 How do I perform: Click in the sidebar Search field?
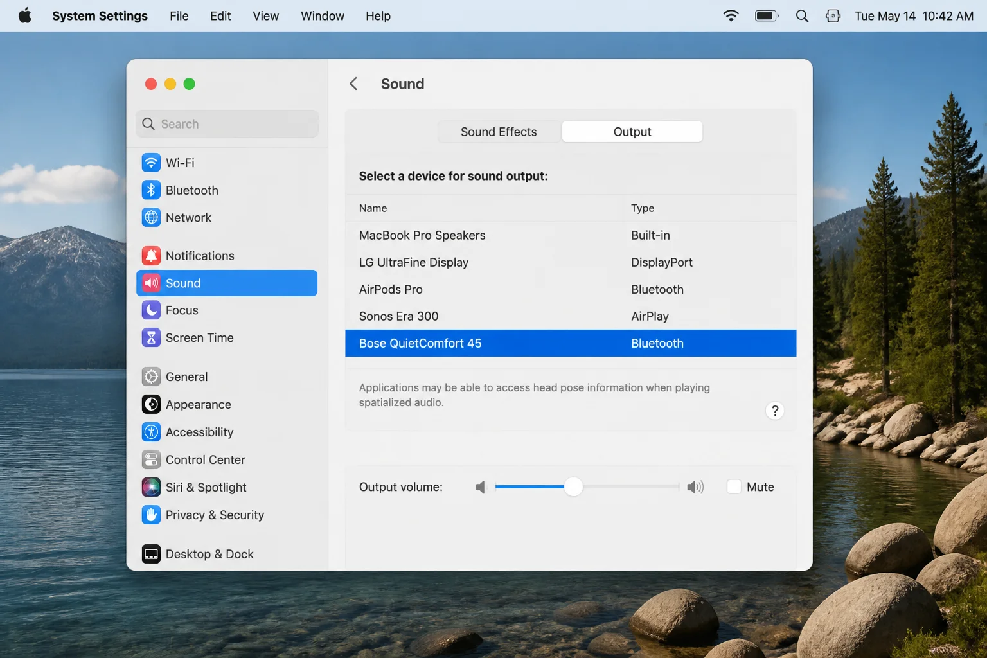(x=227, y=124)
